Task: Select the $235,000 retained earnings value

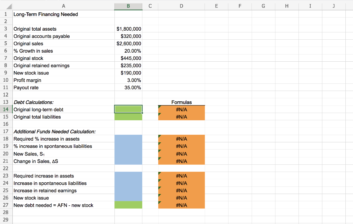Action: click(x=128, y=65)
